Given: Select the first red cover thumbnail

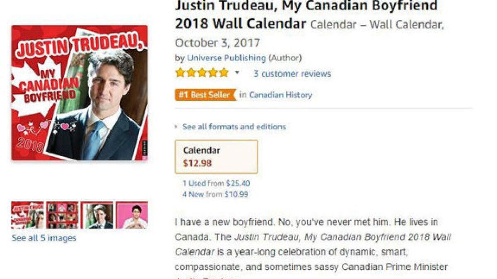Looking at the screenshot, I should pos(27,215).
